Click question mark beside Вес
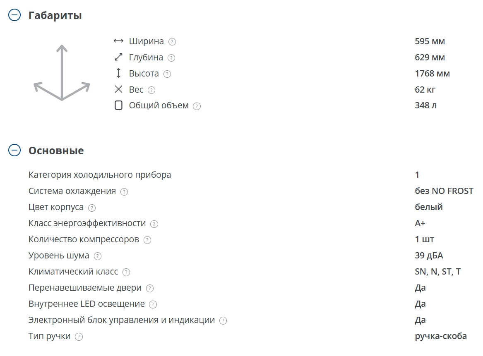This screenshot has height=356, width=483. (151, 90)
